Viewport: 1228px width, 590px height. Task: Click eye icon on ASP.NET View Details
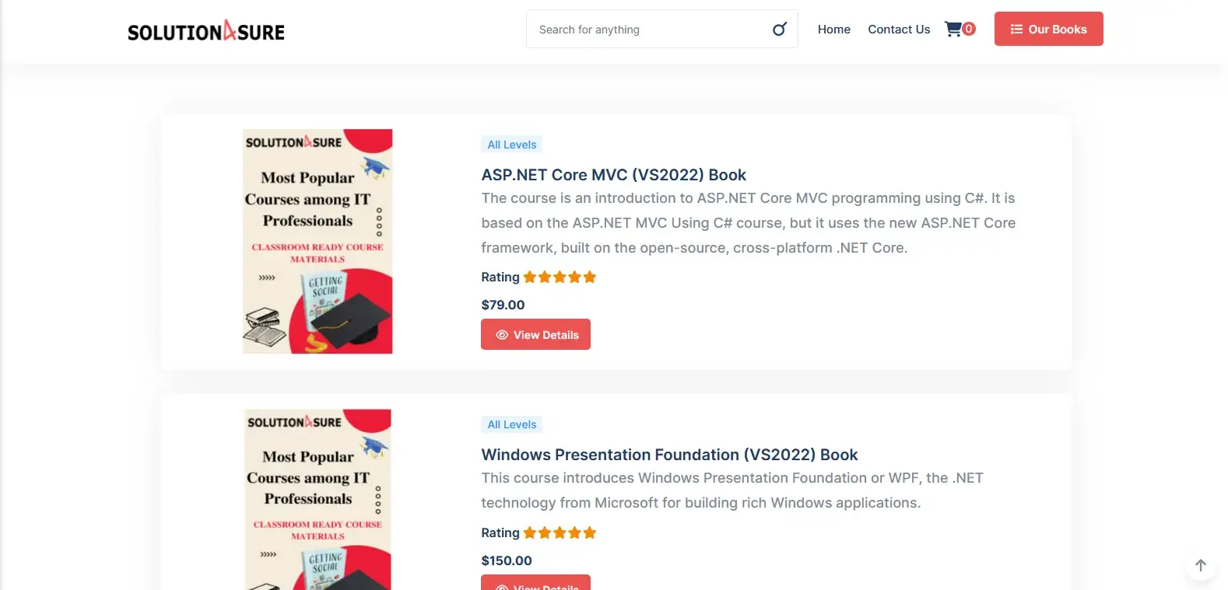pos(502,335)
